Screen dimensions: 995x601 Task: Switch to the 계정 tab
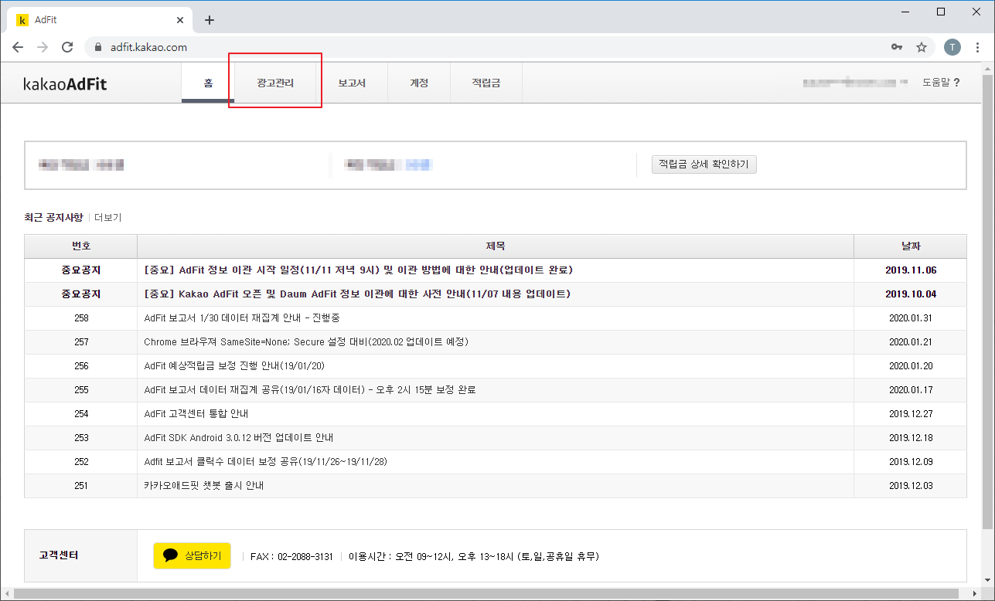419,83
